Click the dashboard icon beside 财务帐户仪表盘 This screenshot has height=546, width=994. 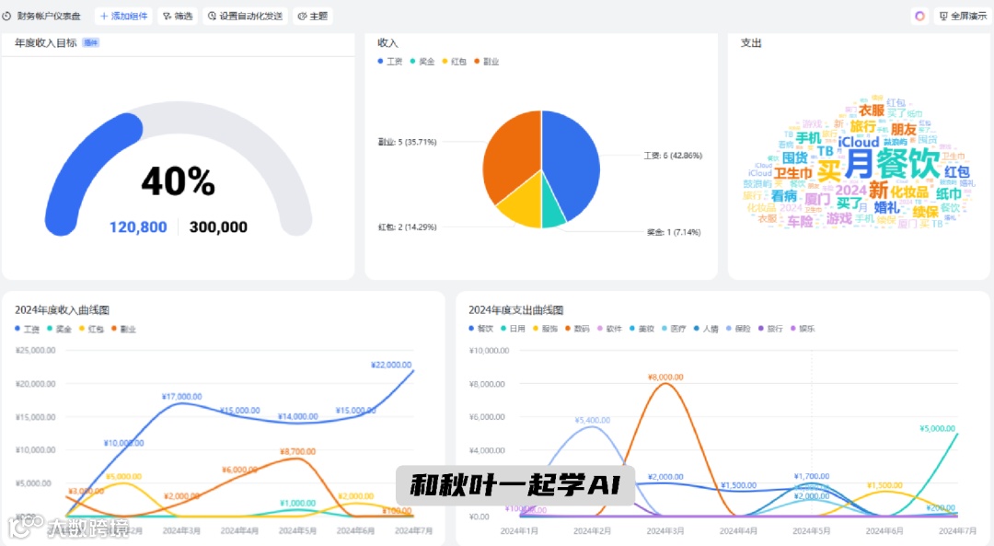tap(7, 16)
